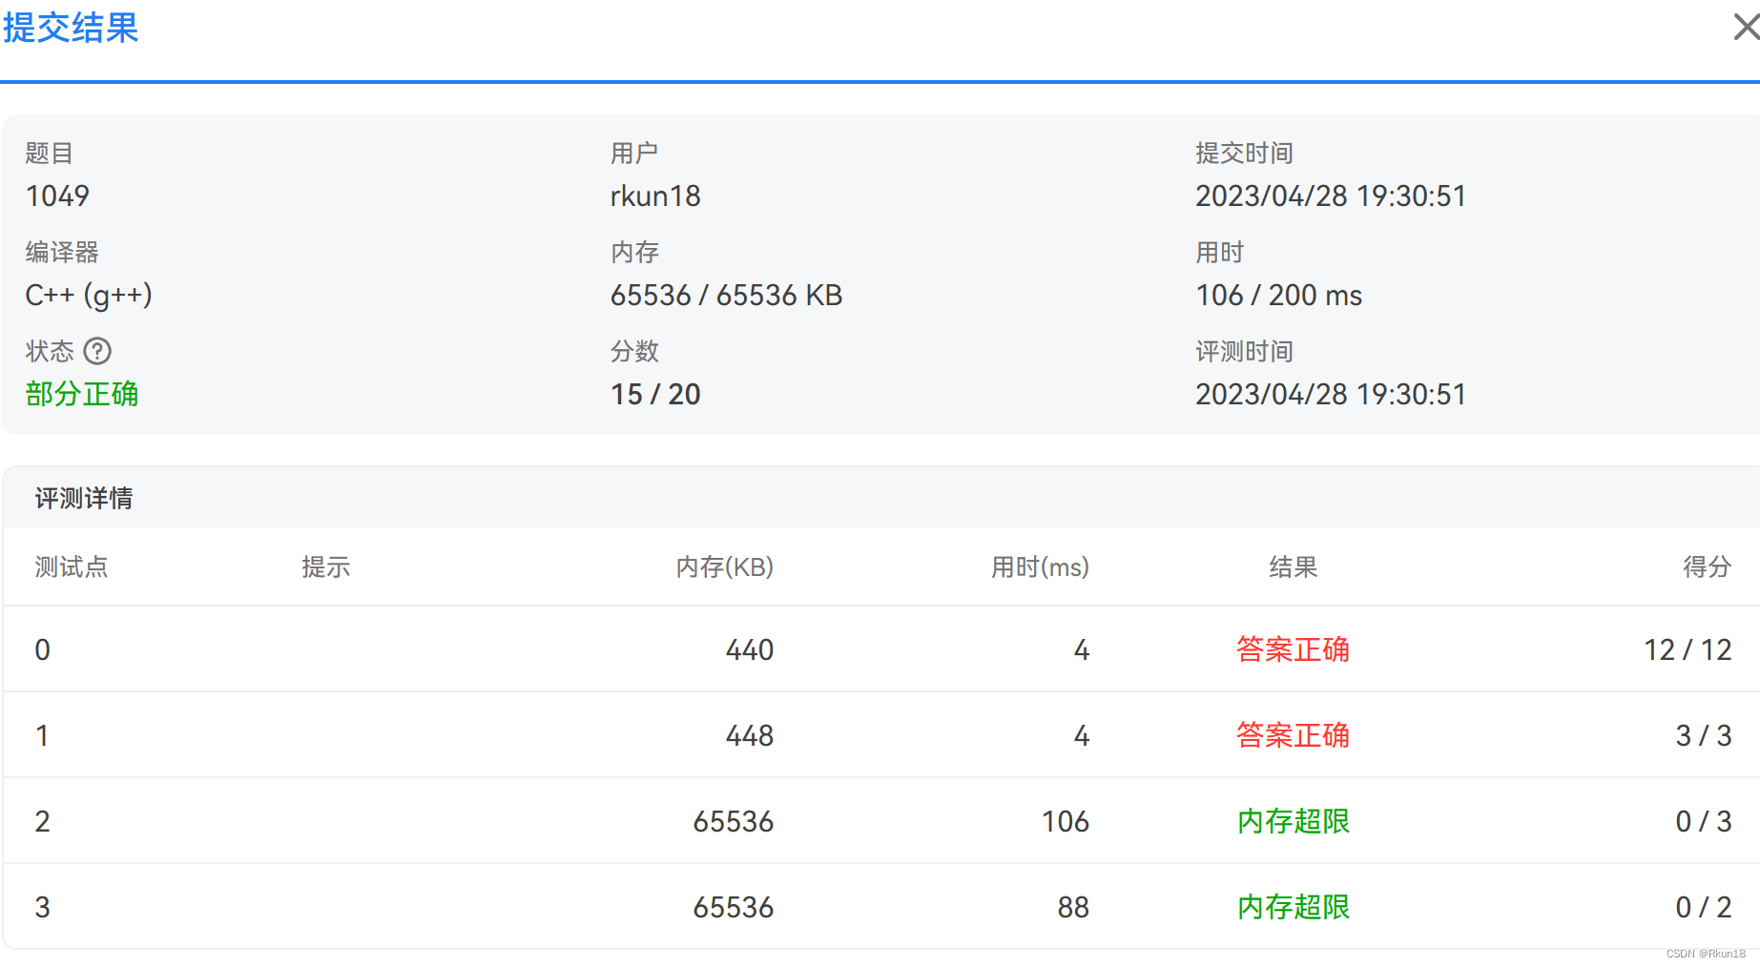Click time value 4 in test point 0 row
1760x967 pixels.
click(x=1082, y=649)
